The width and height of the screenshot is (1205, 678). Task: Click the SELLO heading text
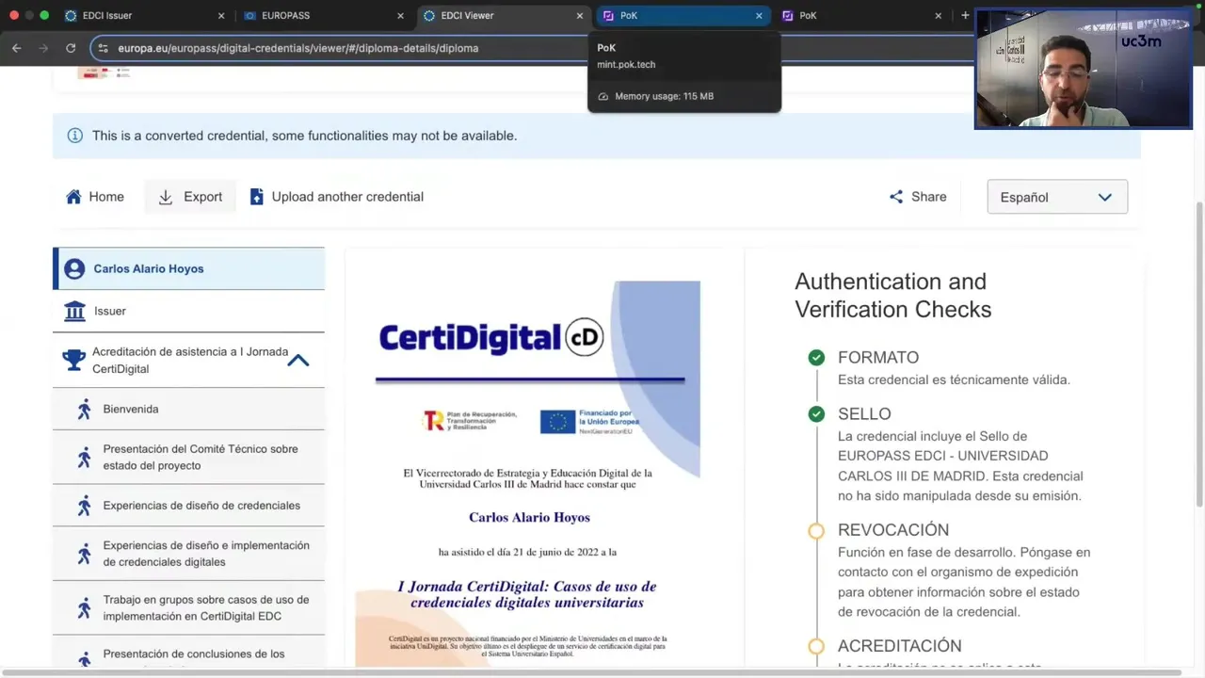click(864, 414)
